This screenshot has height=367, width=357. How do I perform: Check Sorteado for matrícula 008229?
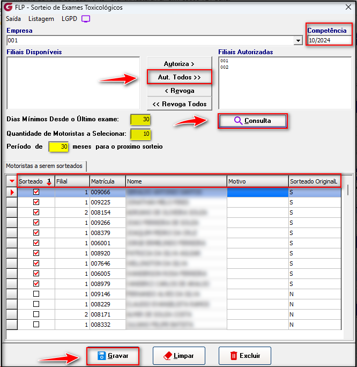(x=36, y=304)
